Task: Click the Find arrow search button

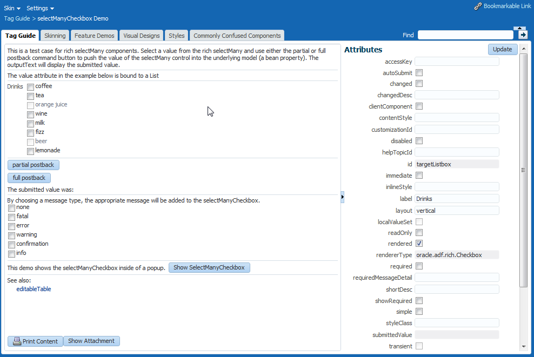Action: [x=523, y=35]
